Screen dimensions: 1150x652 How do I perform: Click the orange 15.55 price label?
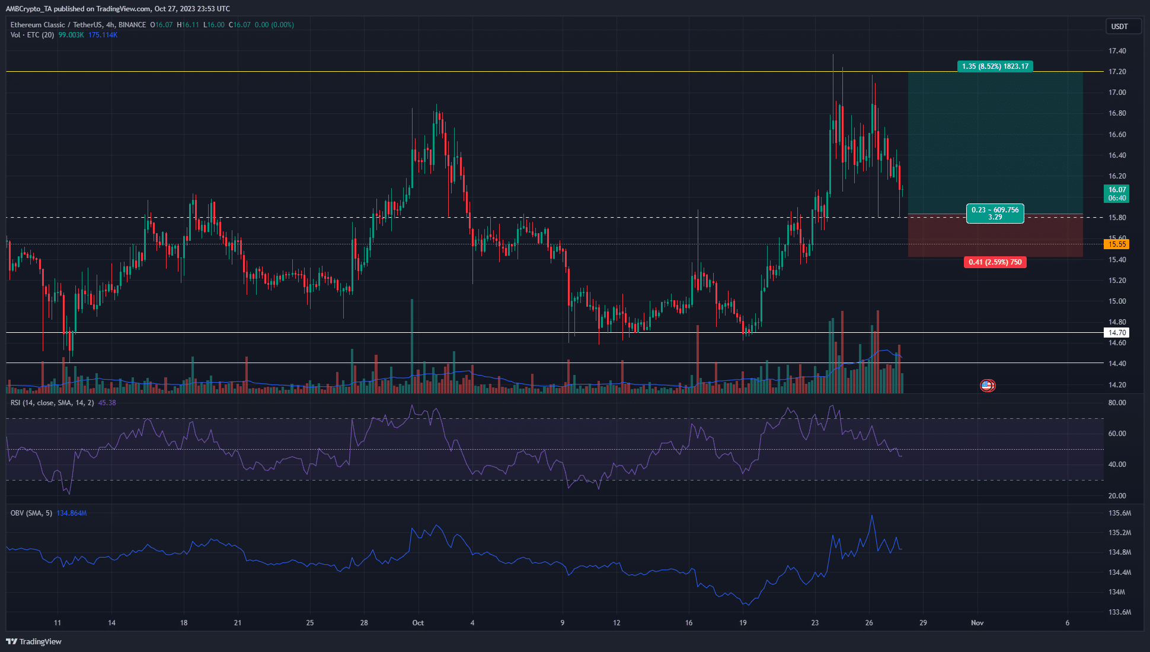[x=1117, y=244]
